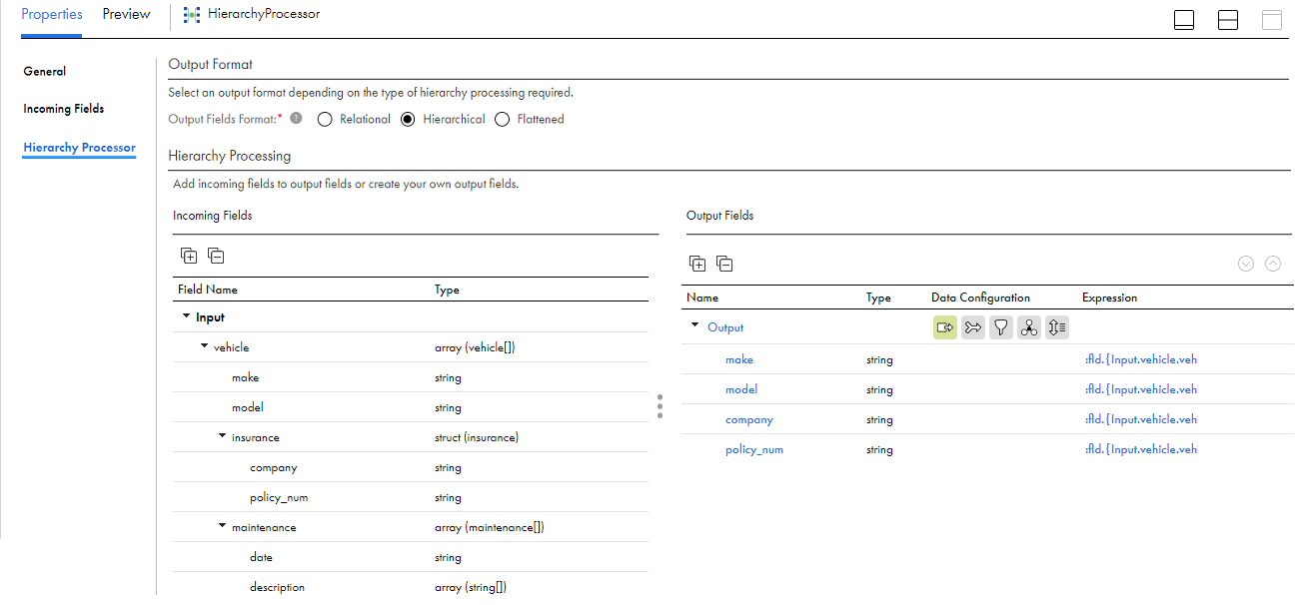Collapse all incoming fields

pos(216,256)
